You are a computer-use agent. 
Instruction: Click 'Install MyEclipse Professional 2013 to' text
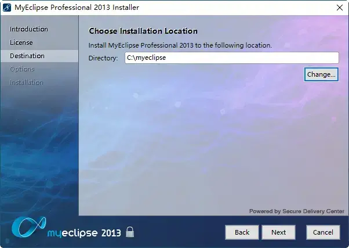tap(145, 45)
